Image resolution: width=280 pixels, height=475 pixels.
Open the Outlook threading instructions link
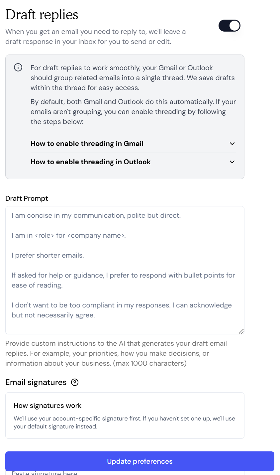pos(90,162)
